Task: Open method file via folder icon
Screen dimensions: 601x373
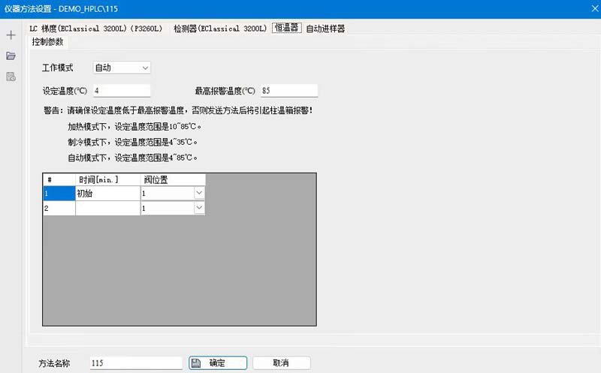Action: [x=11, y=56]
